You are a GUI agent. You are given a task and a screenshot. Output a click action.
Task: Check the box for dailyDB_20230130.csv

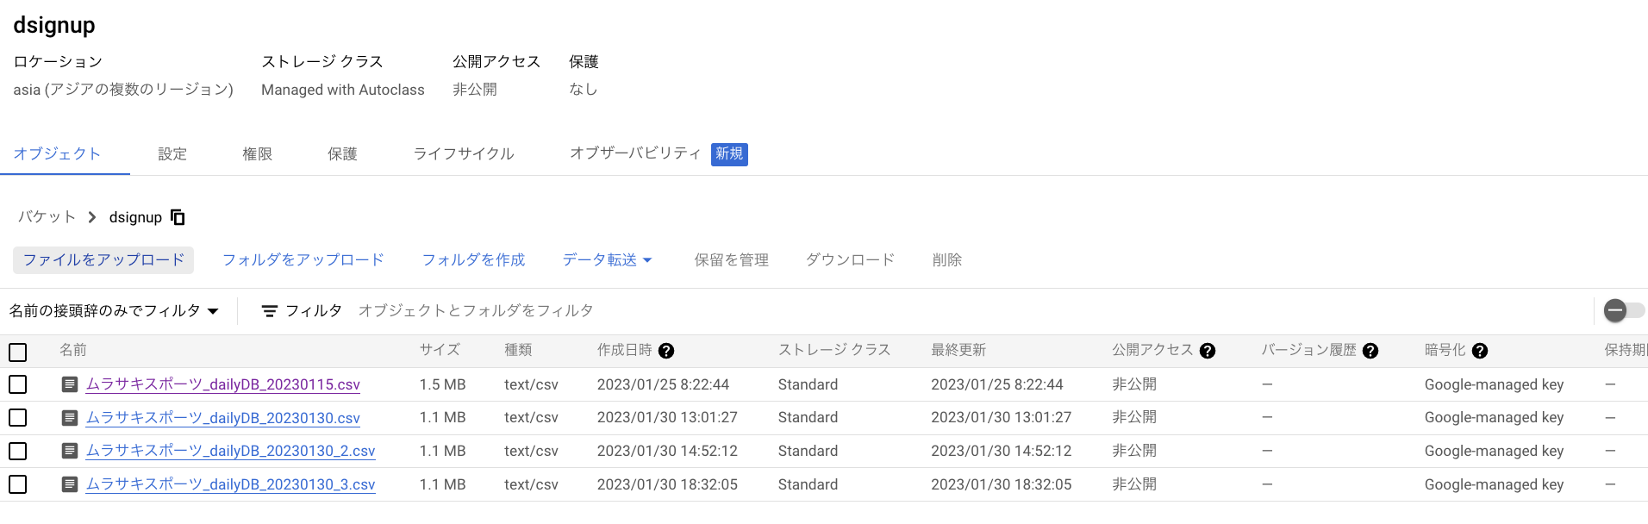(x=18, y=418)
